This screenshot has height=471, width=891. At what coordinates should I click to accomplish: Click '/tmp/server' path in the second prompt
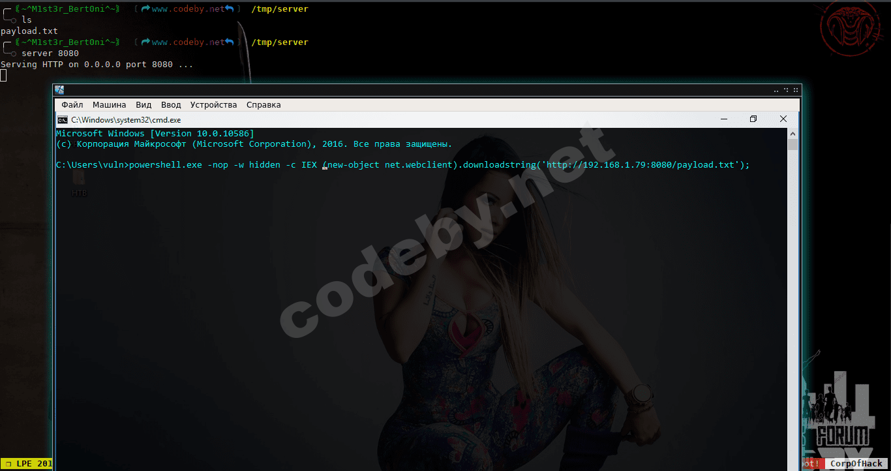point(280,42)
